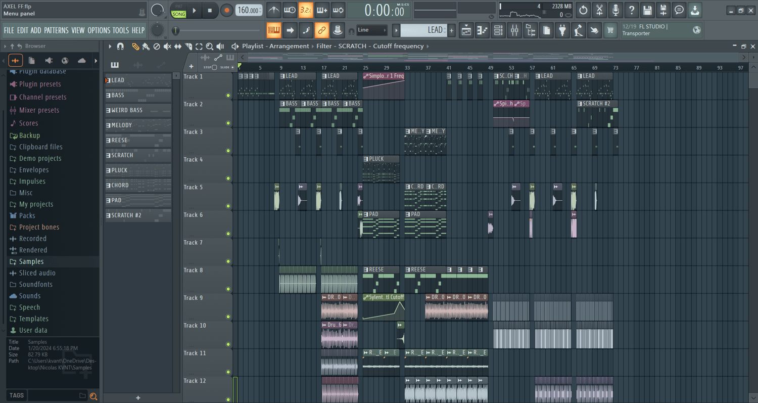Open the TOOLS menu

(x=121, y=30)
